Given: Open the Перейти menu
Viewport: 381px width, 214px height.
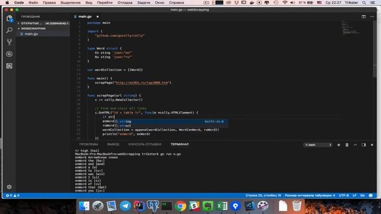Looking at the screenshot, I should click(105, 2).
